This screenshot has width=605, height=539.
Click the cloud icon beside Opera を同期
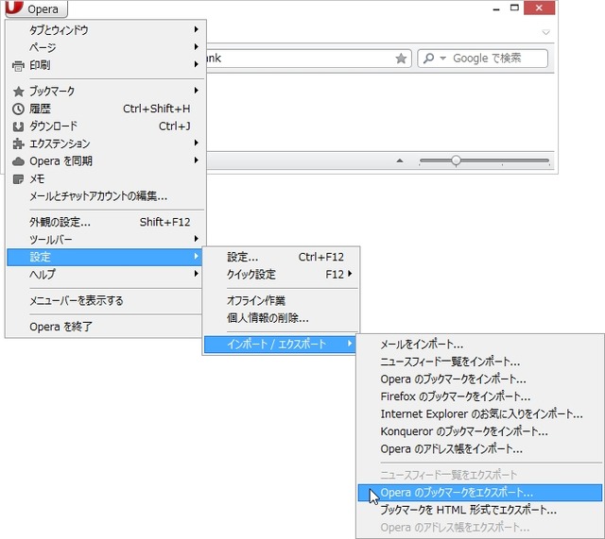[18, 161]
